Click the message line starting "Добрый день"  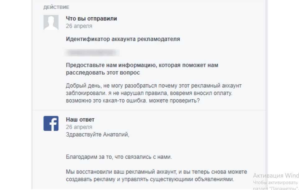[x=154, y=86]
